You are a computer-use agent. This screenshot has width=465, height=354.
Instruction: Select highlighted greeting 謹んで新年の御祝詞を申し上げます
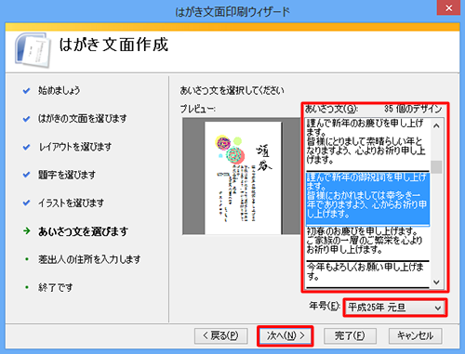pos(367,199)
